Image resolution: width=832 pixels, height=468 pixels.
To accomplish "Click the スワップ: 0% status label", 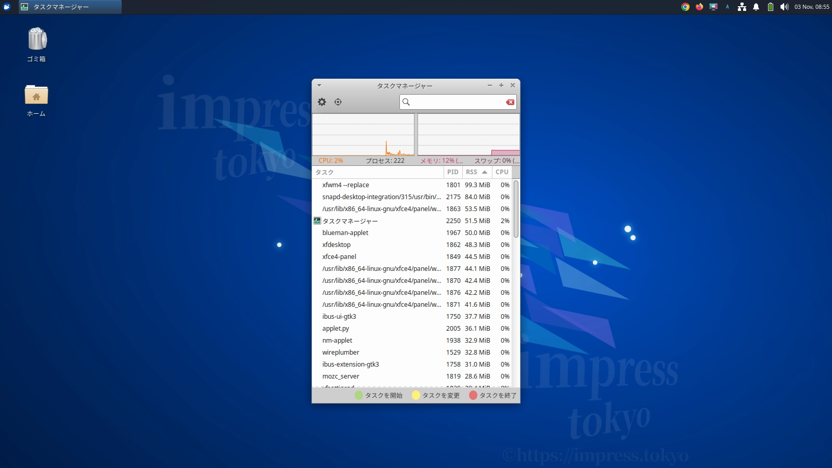I will click(497, 161).
